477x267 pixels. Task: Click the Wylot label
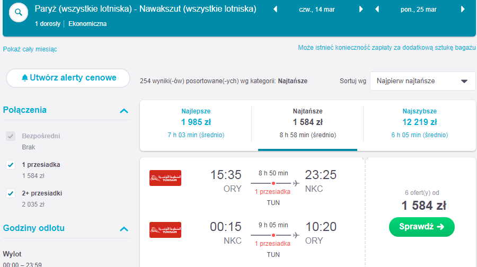pos(12,254)
